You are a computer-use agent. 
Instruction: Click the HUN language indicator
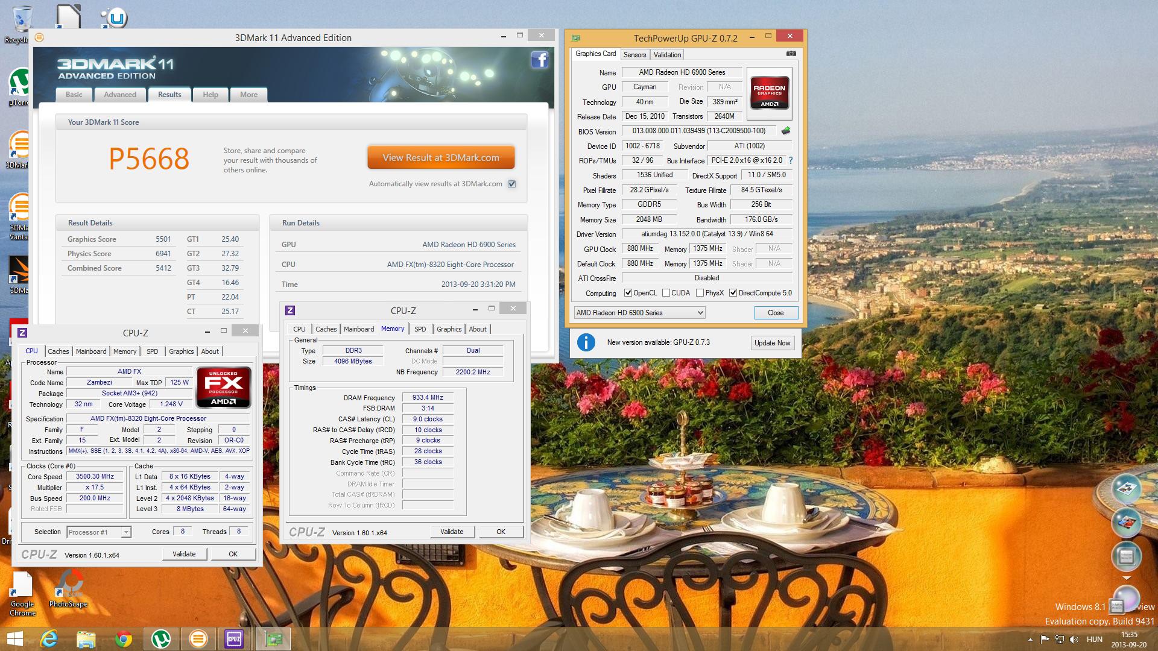[1094, 640]
